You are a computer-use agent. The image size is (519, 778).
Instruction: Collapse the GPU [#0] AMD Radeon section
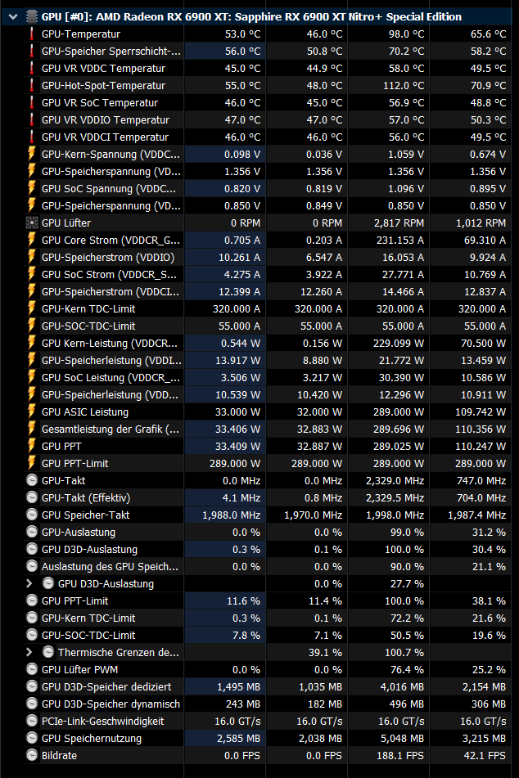pyautogui.click(x=13, y=17)
